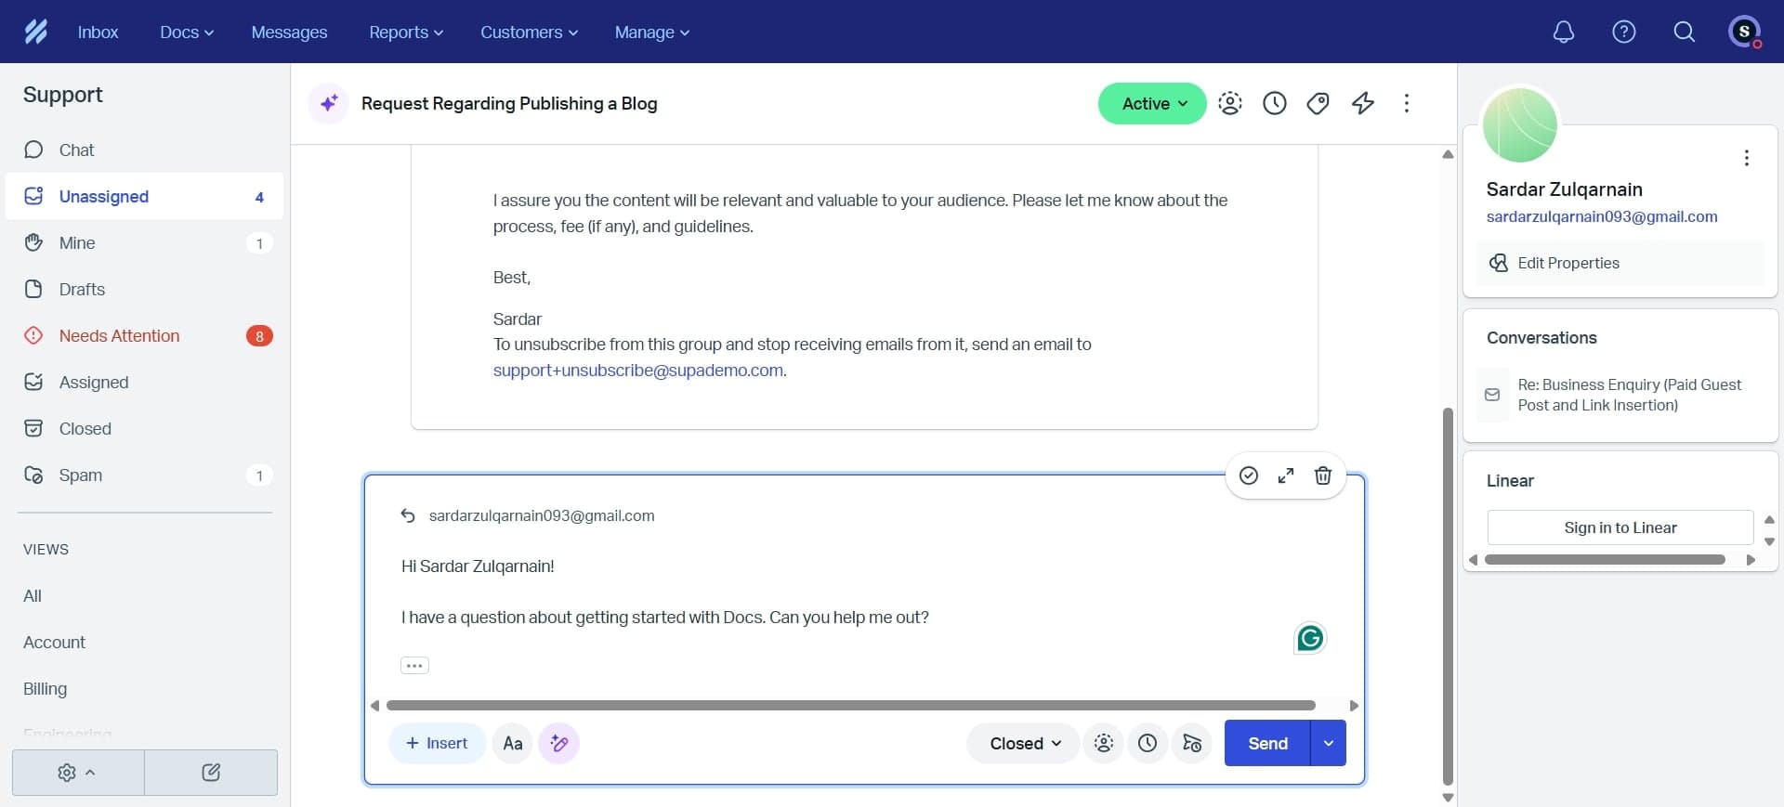Open text formatting Aa button
This screenshot has width=1784, height=807.
[x=512, y=743]
